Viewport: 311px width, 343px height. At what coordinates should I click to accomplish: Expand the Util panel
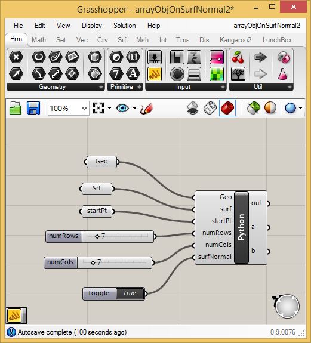click(x=290, y=87)
